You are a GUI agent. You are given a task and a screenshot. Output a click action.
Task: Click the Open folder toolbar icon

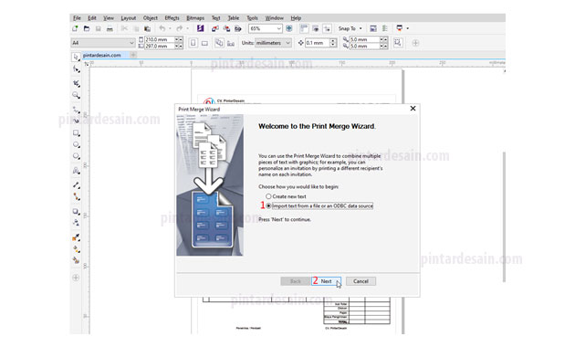[87, 28]
